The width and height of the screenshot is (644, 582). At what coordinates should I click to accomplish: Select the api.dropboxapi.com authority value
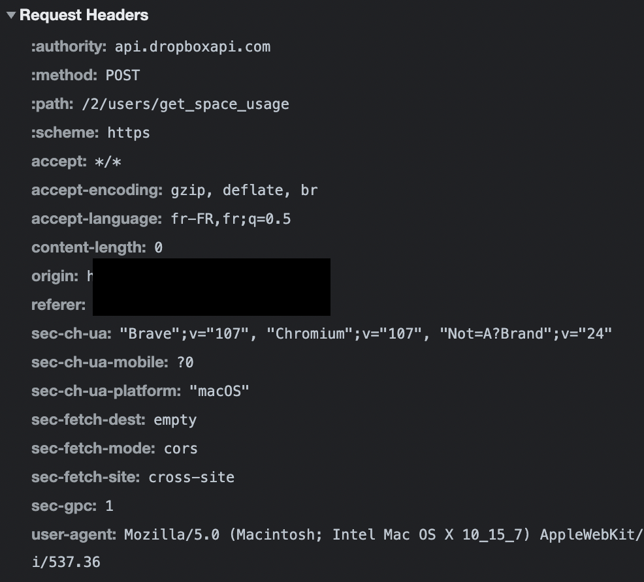[192, 47]
